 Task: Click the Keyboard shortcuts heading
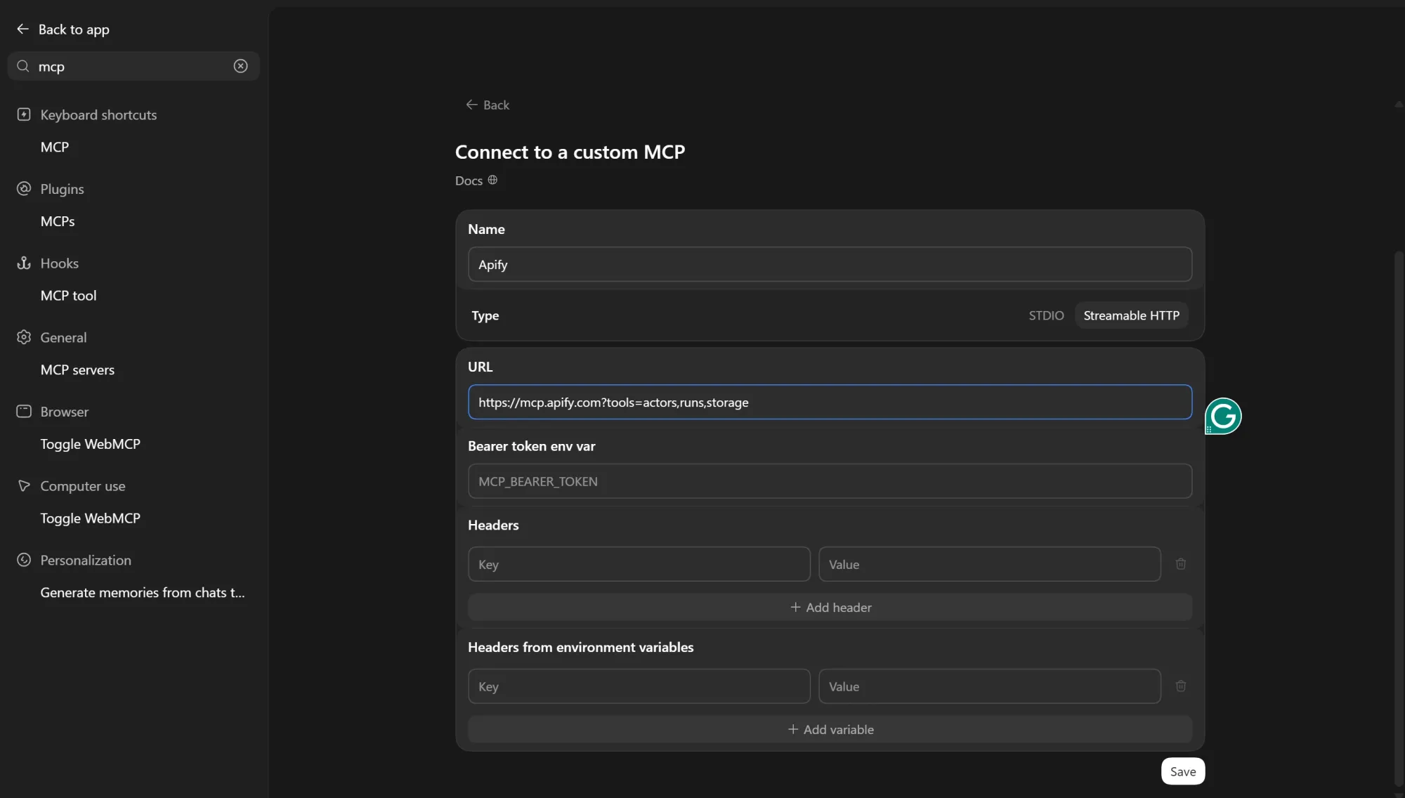[98, 115]
